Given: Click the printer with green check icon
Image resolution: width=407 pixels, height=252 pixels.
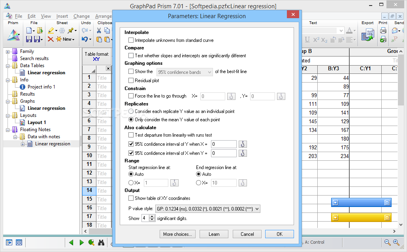Looking at the screenshot, I should 383,39.
